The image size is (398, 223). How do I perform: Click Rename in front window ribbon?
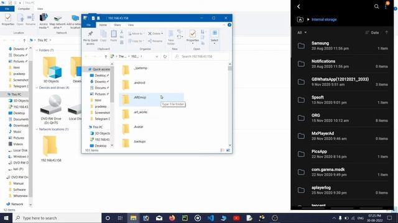point(155,41)
